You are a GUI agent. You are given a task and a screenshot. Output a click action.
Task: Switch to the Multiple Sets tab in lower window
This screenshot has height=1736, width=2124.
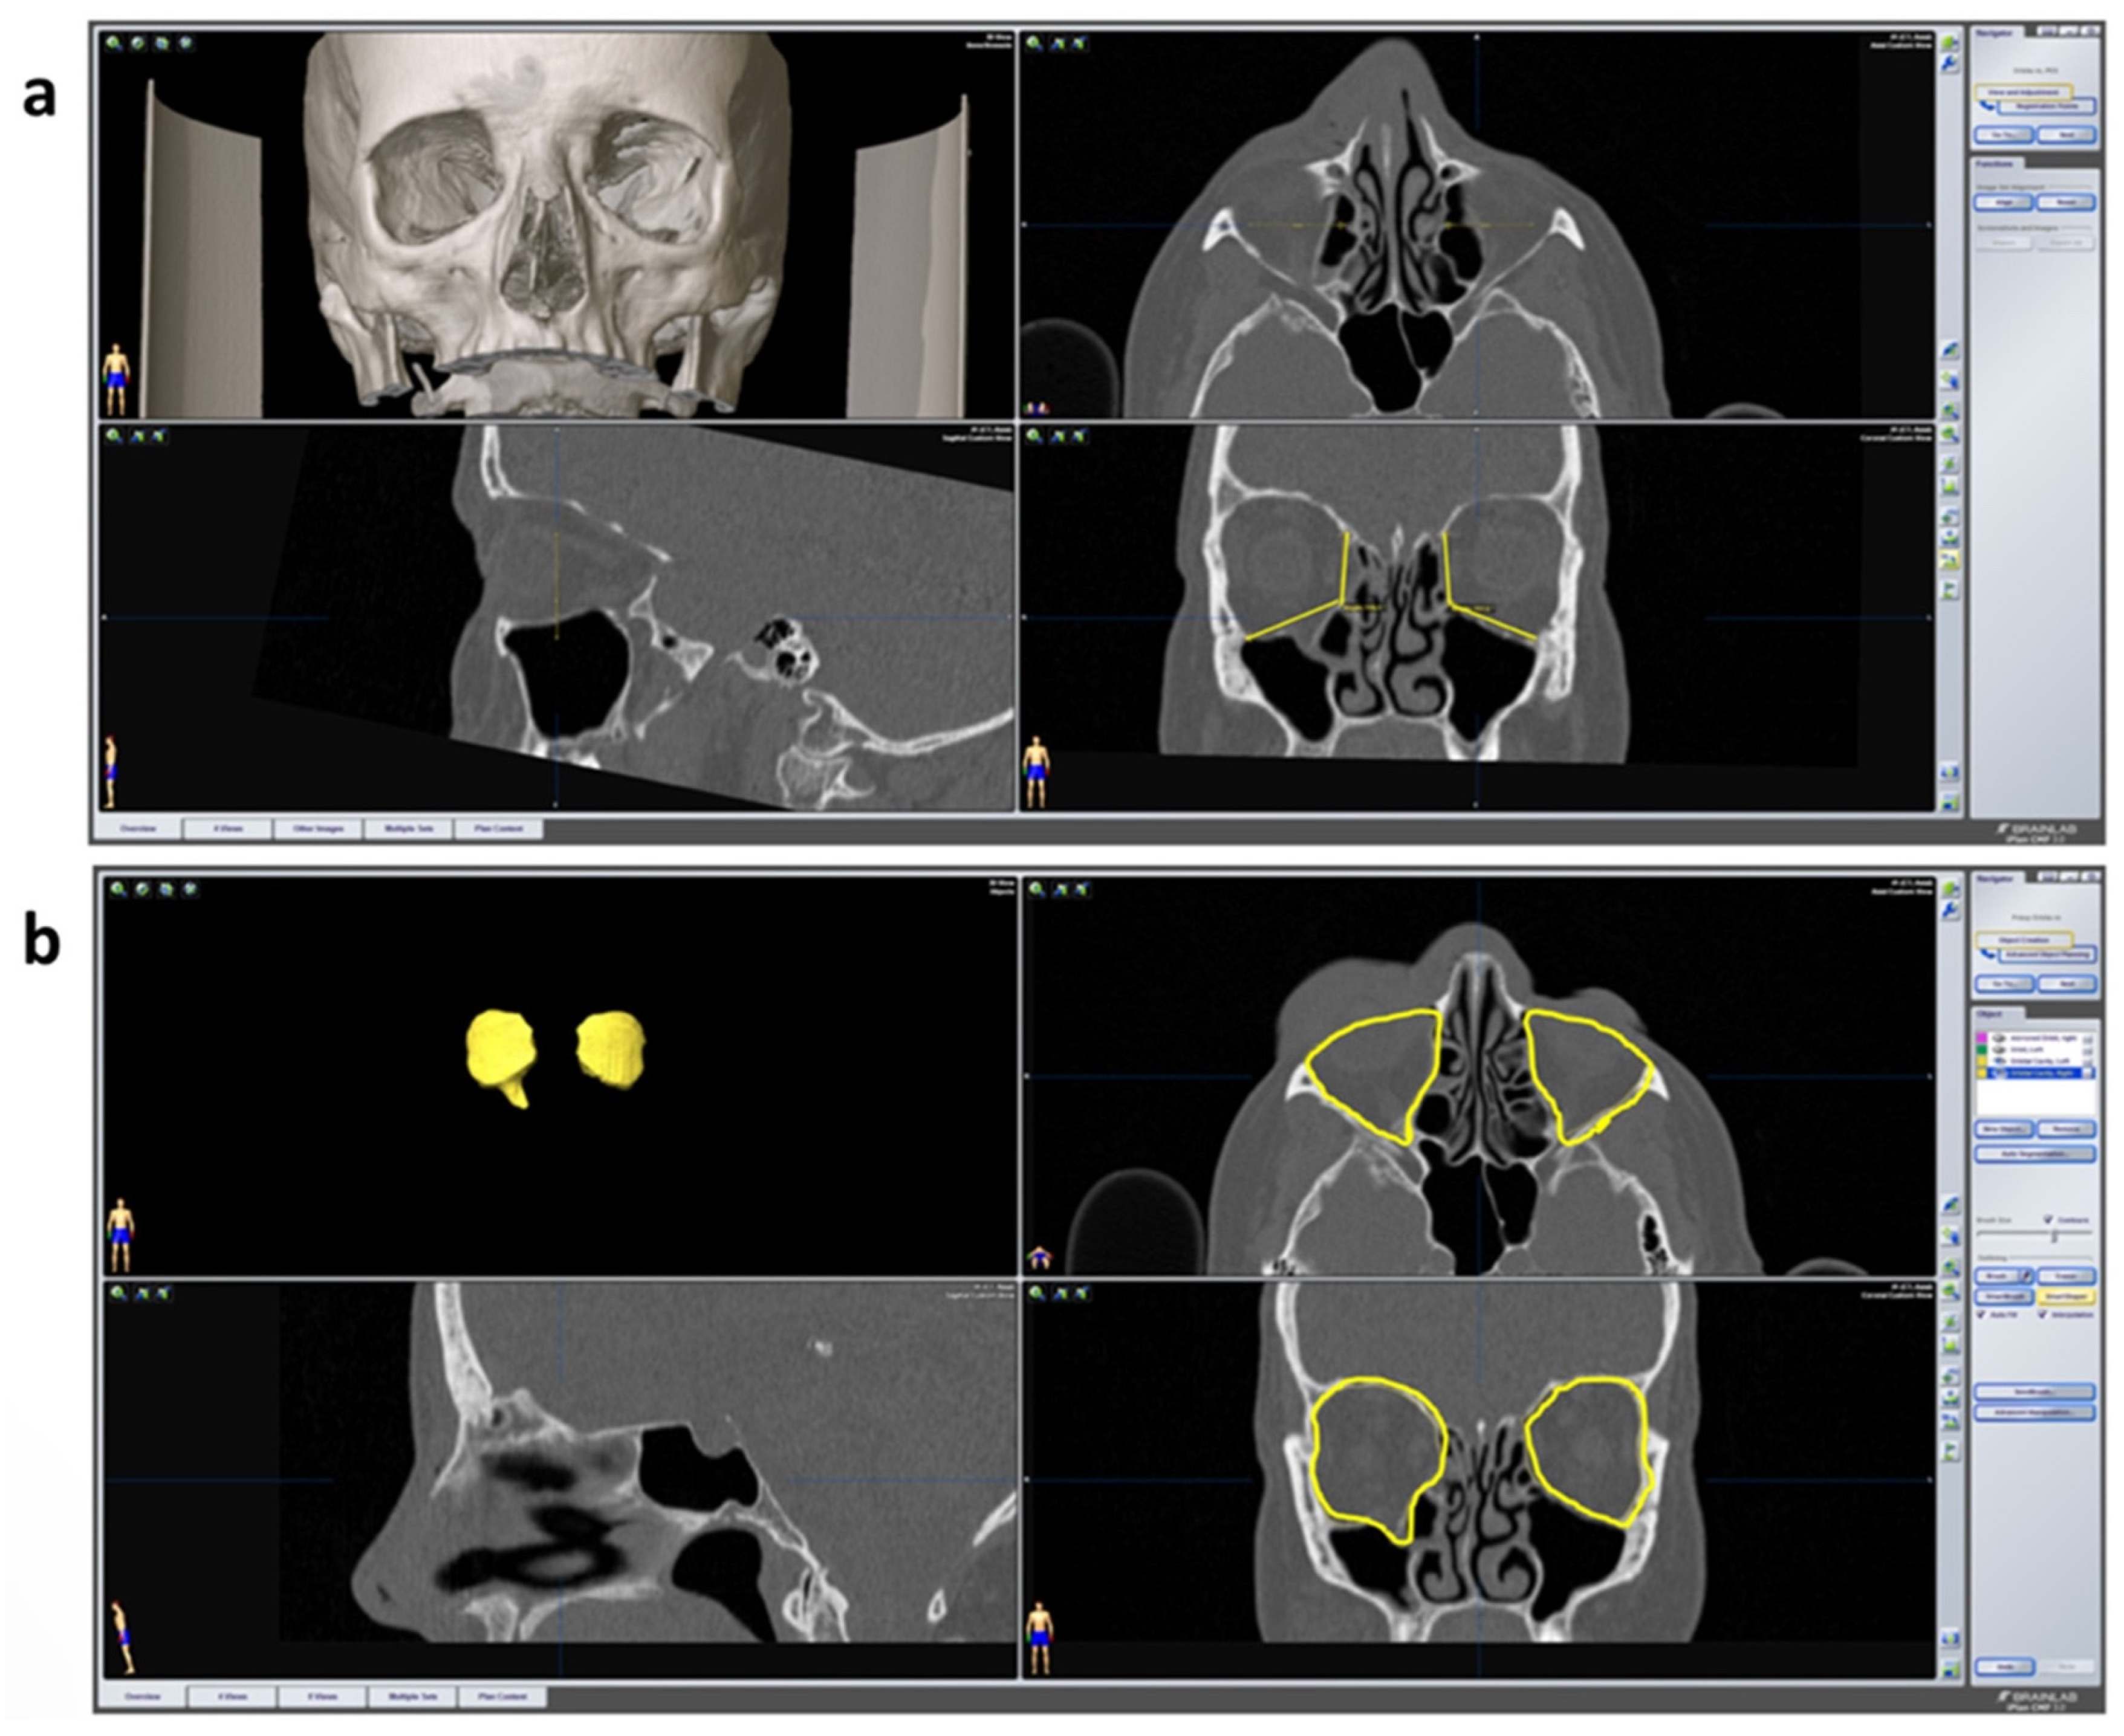coord(412,1697)
